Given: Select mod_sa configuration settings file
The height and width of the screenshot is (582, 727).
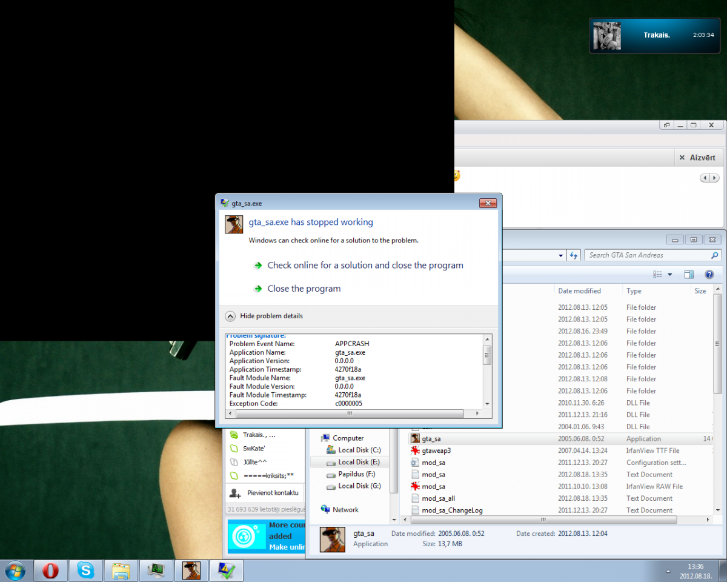Looking at the screenshot, I should [x=560, y=463].
